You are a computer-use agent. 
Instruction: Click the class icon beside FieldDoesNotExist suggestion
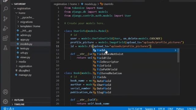point(95,54)
